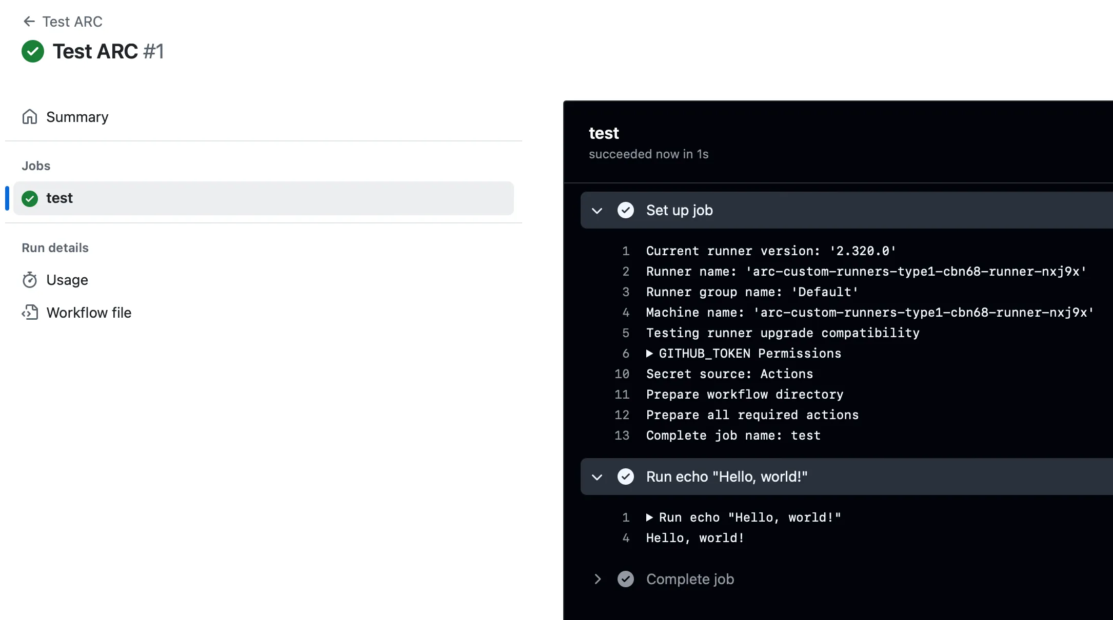Click the home icon next to Summary
Image resolution: width=1113 pixels, height=620 pixels.
(x=30, y=117)
